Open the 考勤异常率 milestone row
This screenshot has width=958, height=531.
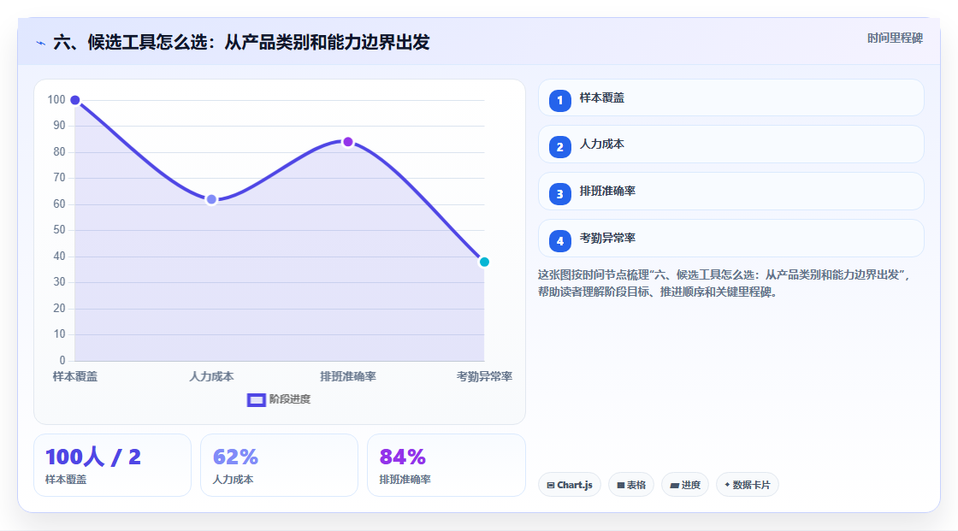pyautogui.click(x=730, y=239)
